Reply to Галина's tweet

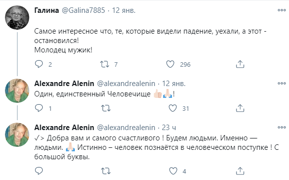[39, 64]
